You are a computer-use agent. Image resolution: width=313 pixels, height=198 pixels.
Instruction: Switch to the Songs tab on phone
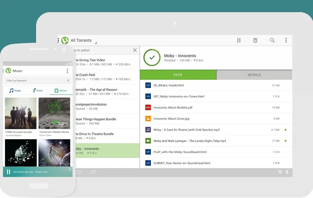click(15, 91)
